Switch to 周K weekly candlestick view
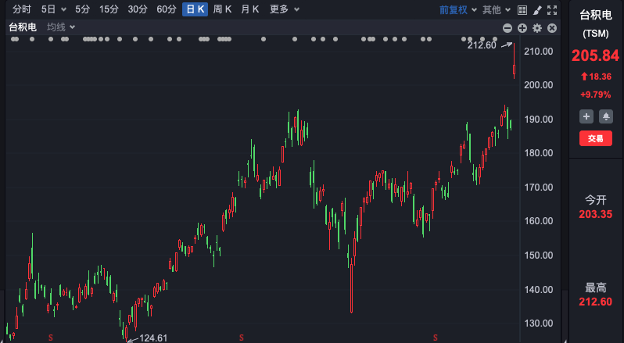The image size is (624, 343). 222,9
